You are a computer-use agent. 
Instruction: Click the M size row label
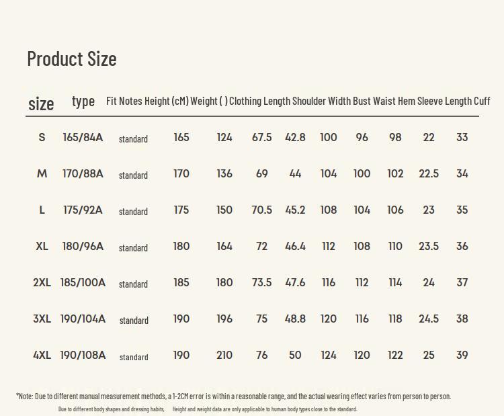(42, 173)
